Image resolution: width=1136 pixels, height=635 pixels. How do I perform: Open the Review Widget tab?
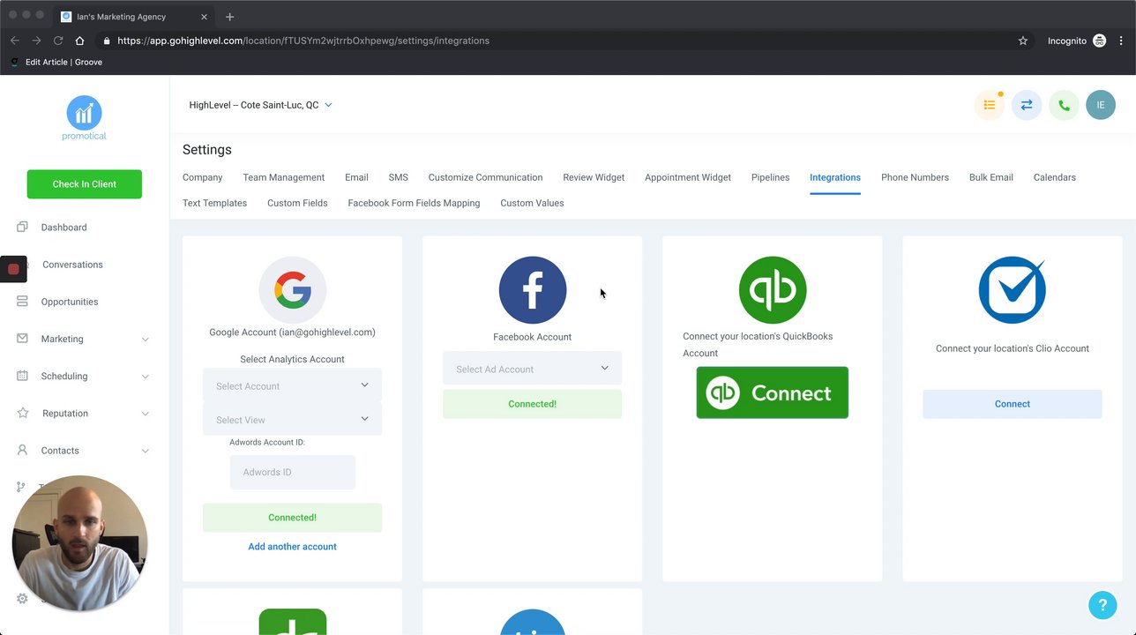[594, 177]
